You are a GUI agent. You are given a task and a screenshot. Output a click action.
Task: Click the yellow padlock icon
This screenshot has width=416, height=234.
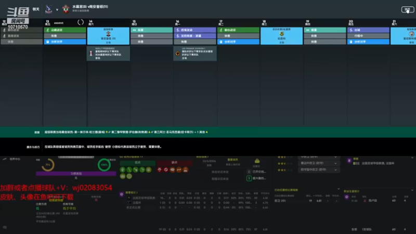[x=257, y=161]
